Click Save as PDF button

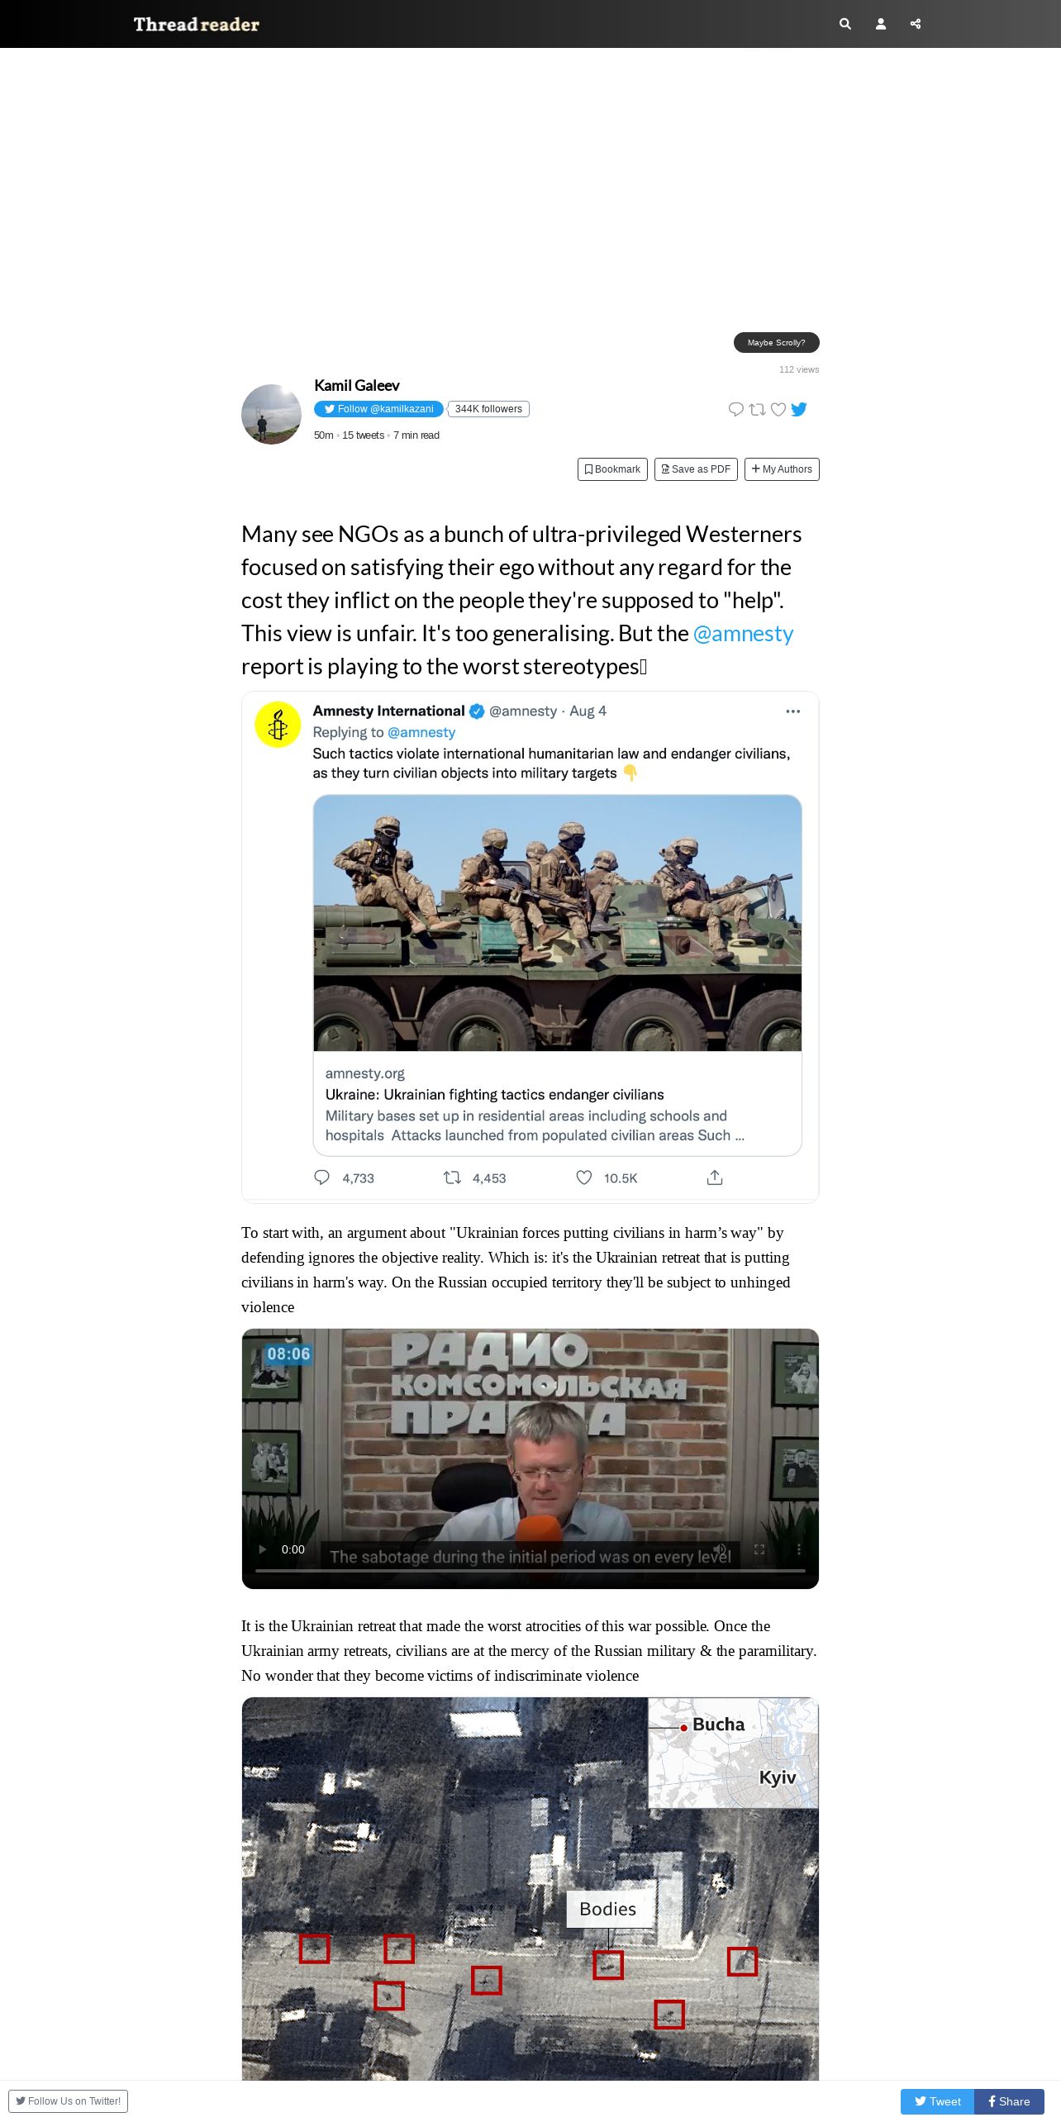pos(696,469)
